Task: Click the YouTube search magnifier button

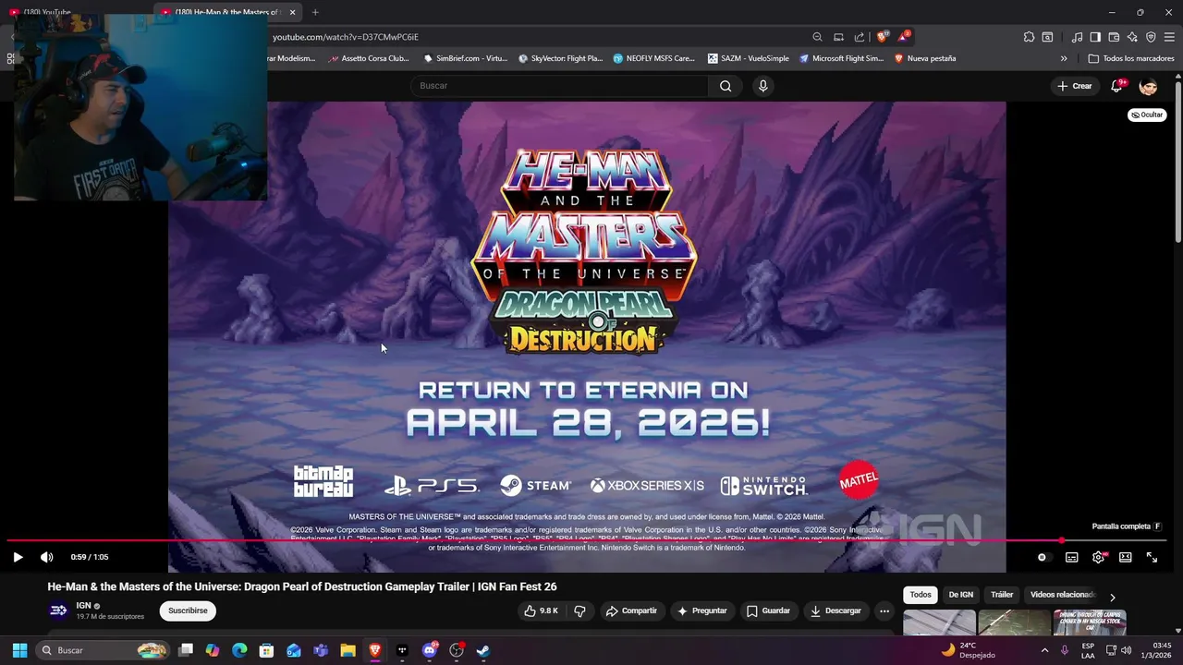Action: (726, 86)
